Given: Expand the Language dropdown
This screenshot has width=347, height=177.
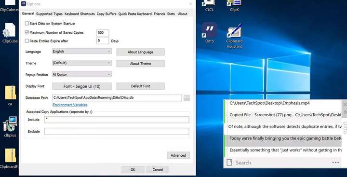Looking at the screenshot, I should (x=81, y=52).
